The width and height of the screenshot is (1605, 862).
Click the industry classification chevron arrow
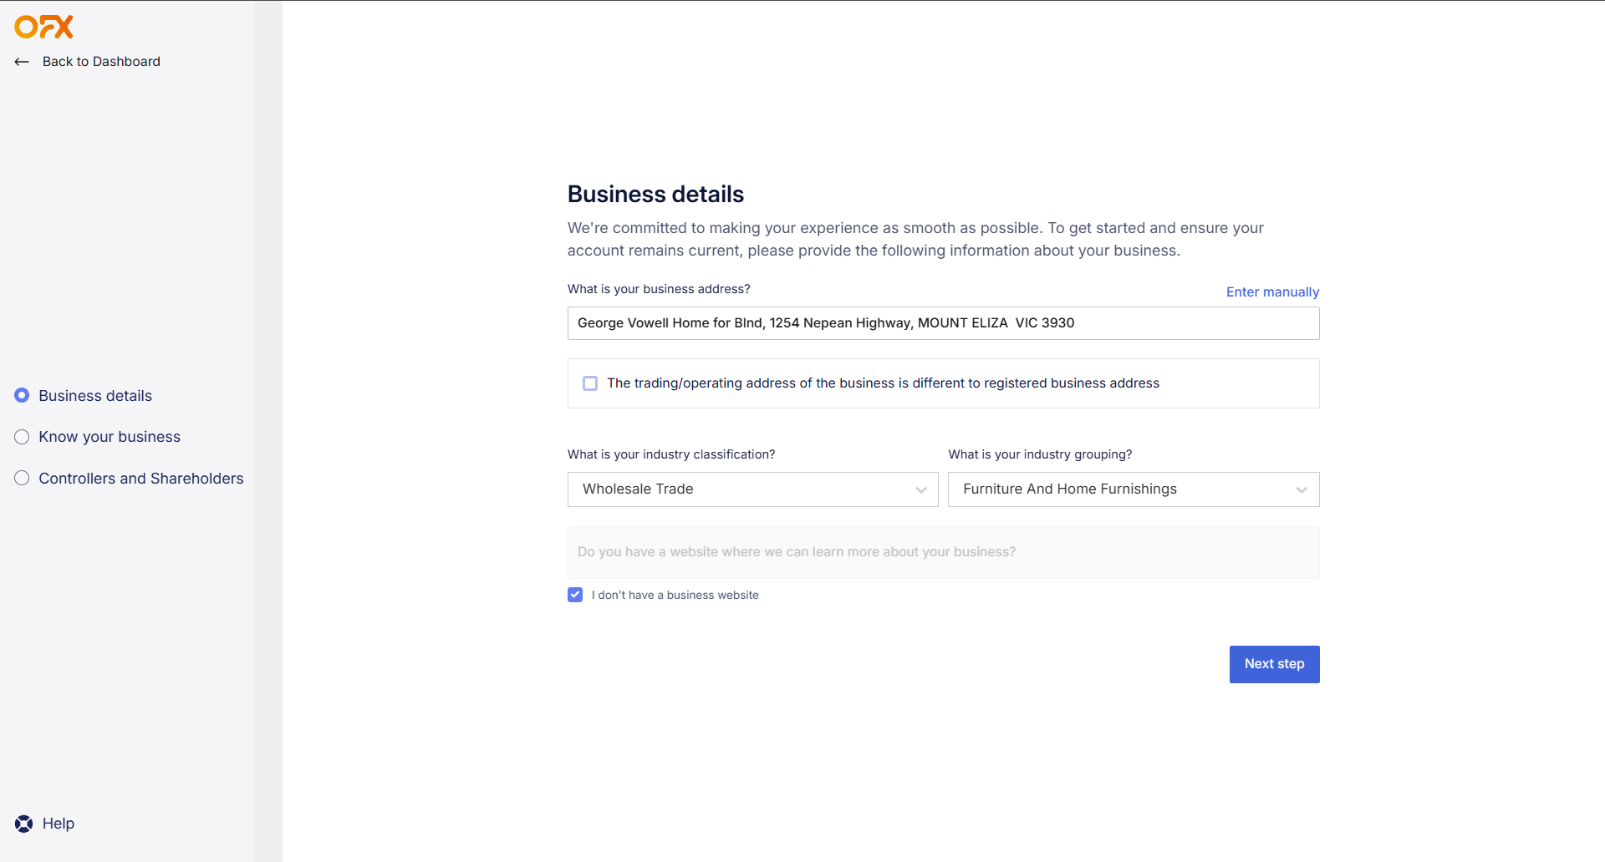pos(921,489)
